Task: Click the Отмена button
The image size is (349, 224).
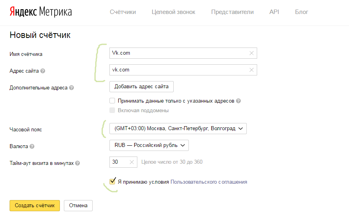Action: [x=78, y=206]
